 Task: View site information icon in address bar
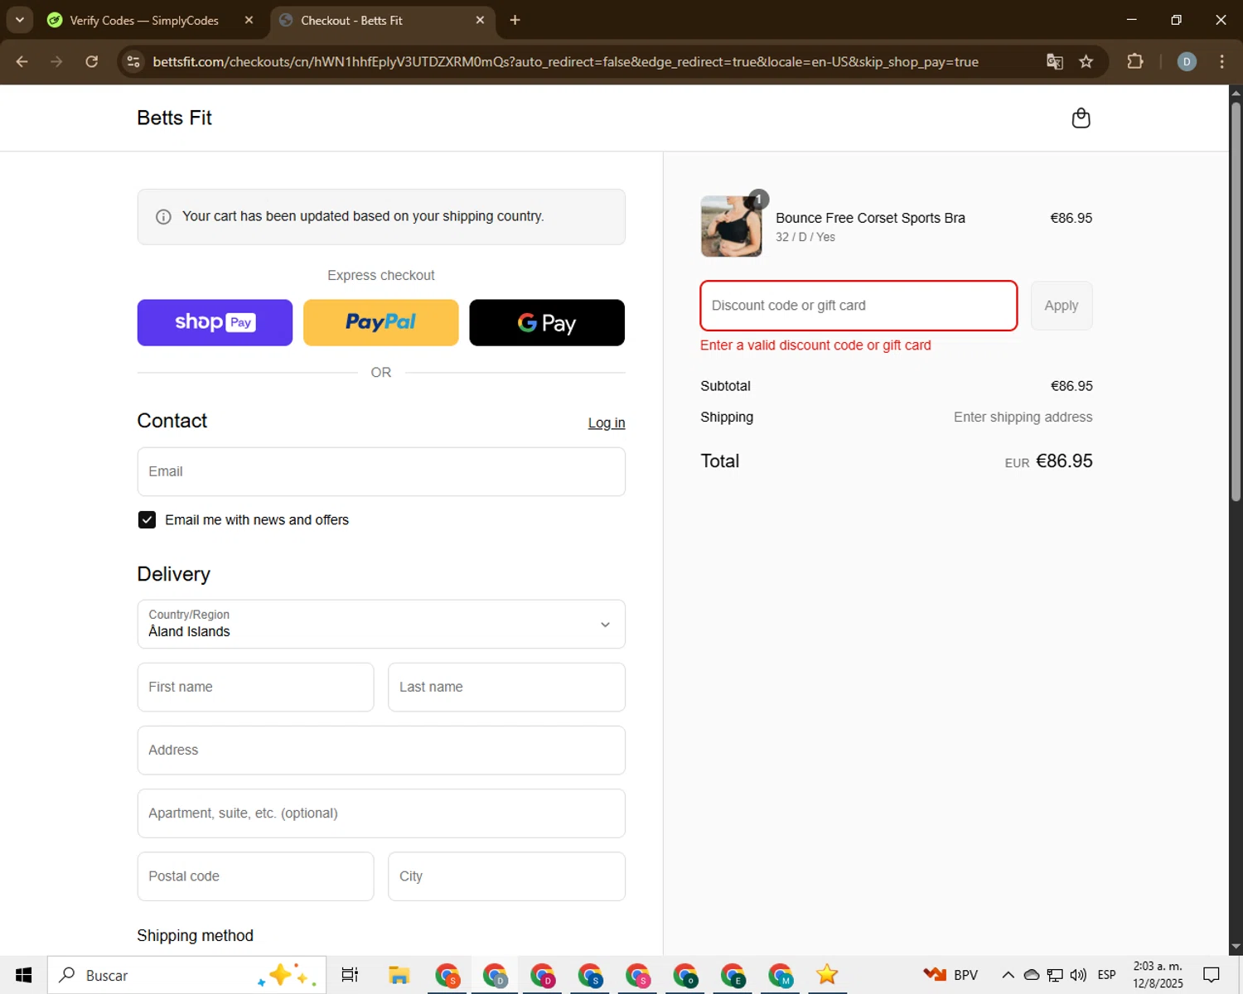tap(133, 62)
